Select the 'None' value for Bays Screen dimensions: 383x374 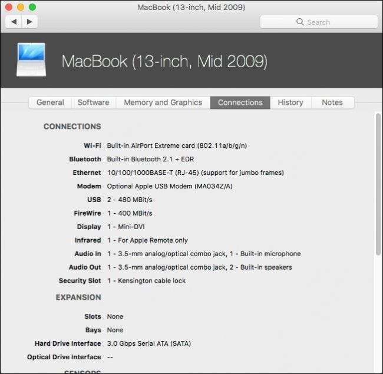pyautogui.click(x=115, y=330)
